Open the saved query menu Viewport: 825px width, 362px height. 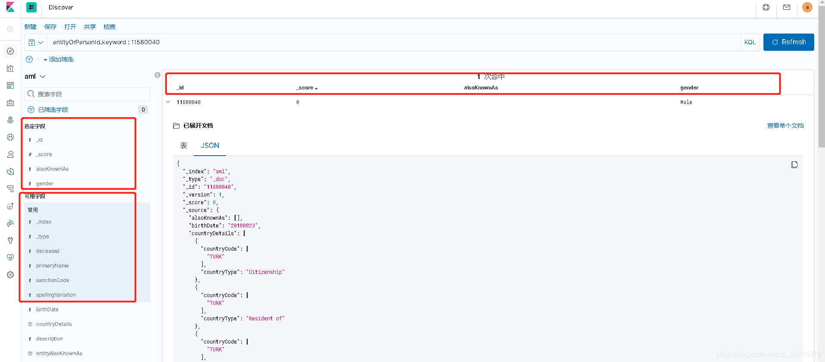(x=36, y=42)
